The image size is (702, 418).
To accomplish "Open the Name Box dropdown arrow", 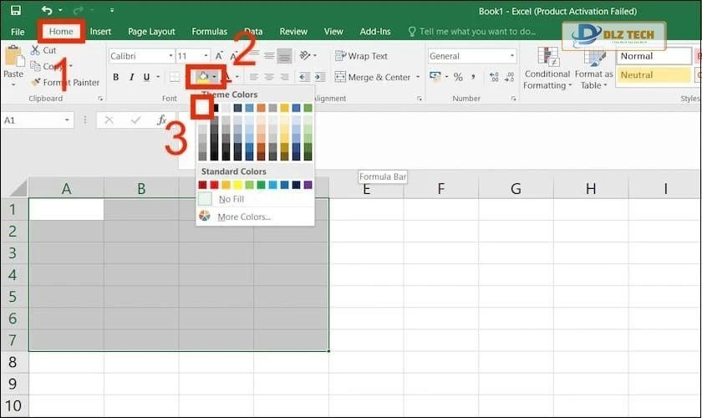I will pos(68,120).
